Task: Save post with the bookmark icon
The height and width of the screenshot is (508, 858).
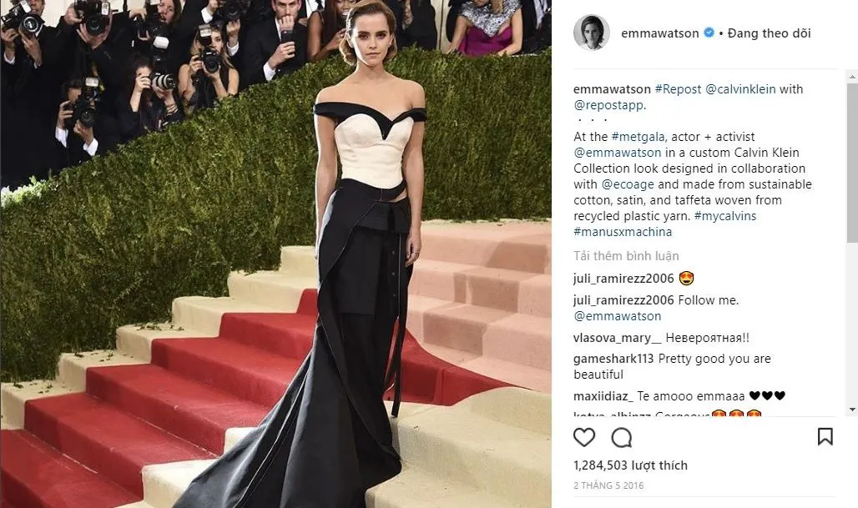Action: 825,436
